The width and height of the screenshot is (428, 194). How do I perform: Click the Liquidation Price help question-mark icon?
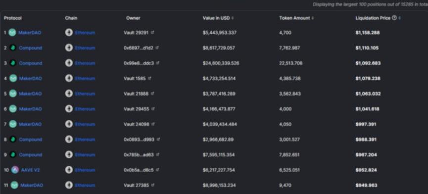pos(394,18)
